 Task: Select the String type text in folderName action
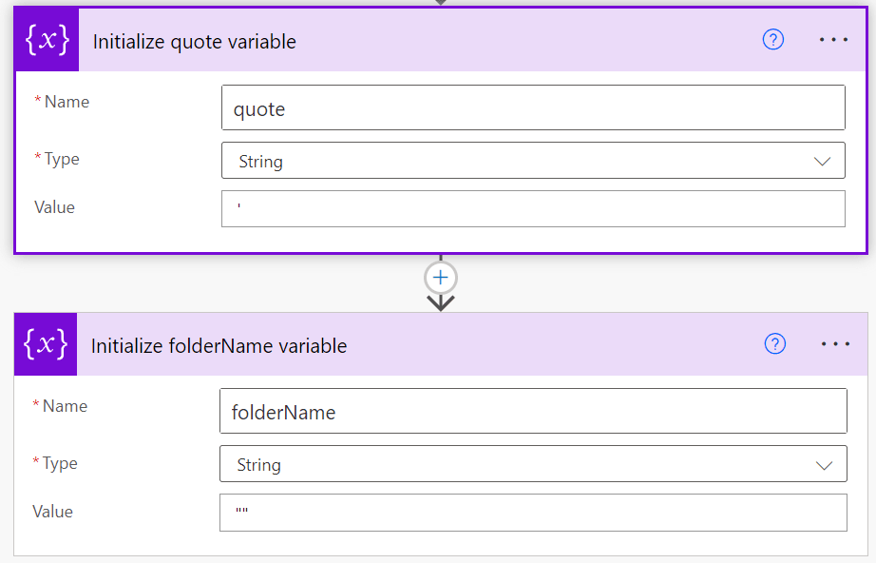click(x=257, y=464)
